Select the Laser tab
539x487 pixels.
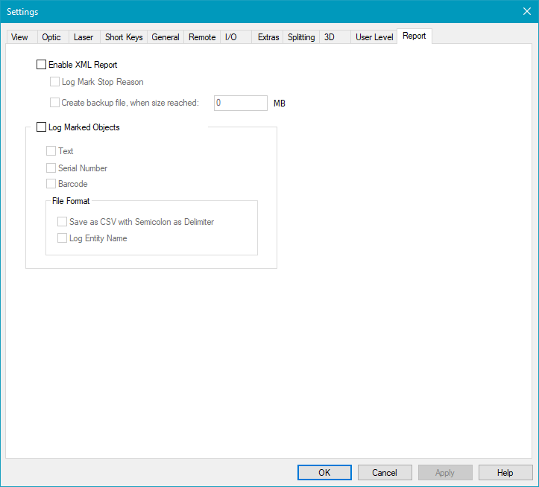(x=83, y=37)
